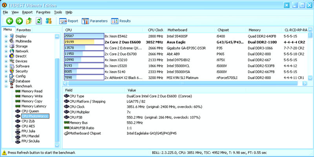Click the Devices icon in tree
Screen dimensions: 314x157
pyautogui.click(x=12, y=61)
